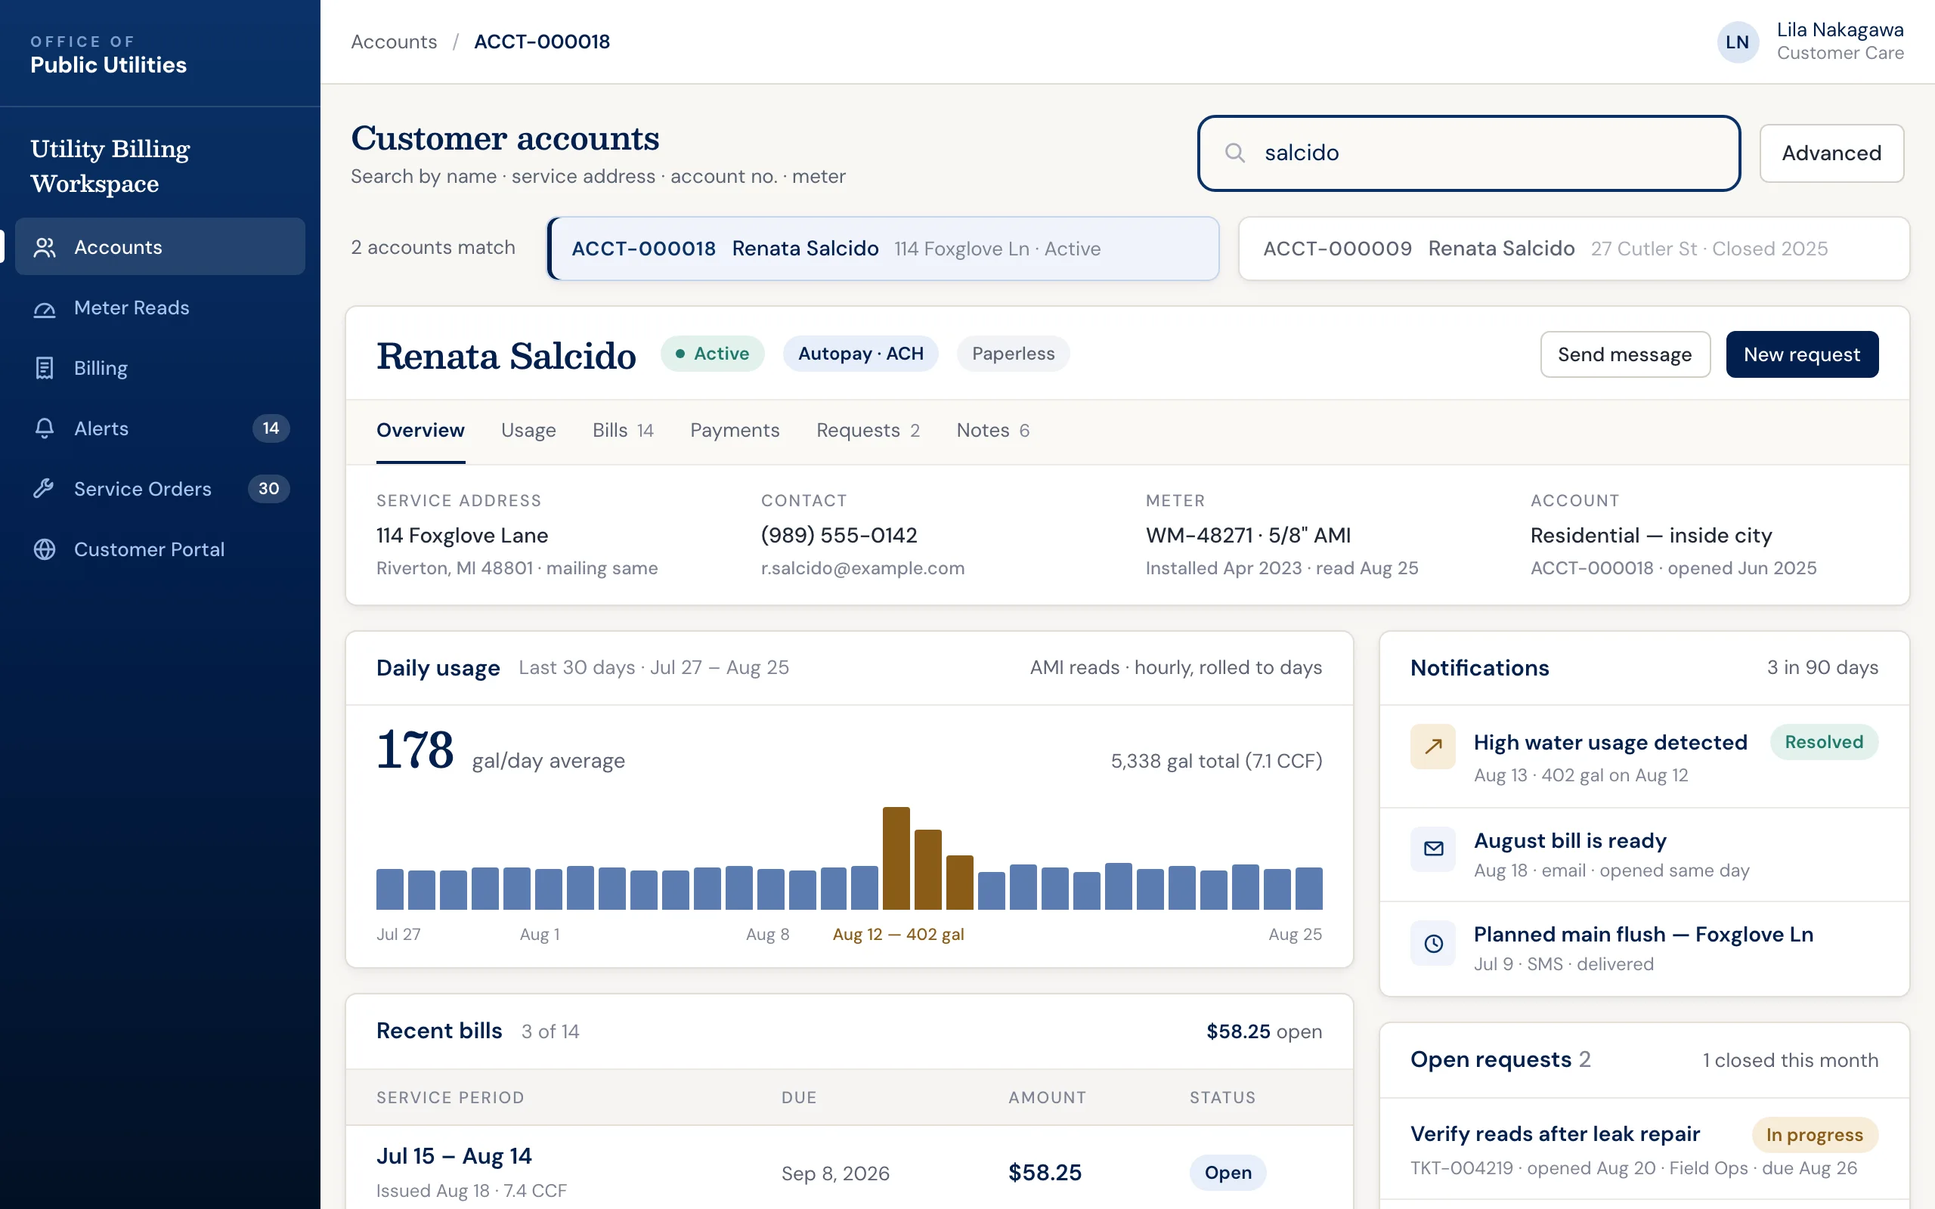This screenshot has height=1209, width=1935.
Task: Click the magnifier icon in search box
Action: coord(1234,153)
